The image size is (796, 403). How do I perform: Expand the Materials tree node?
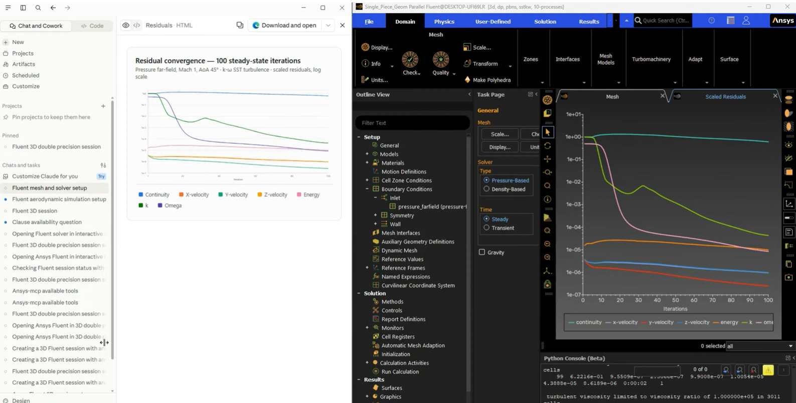click(367, 163)
